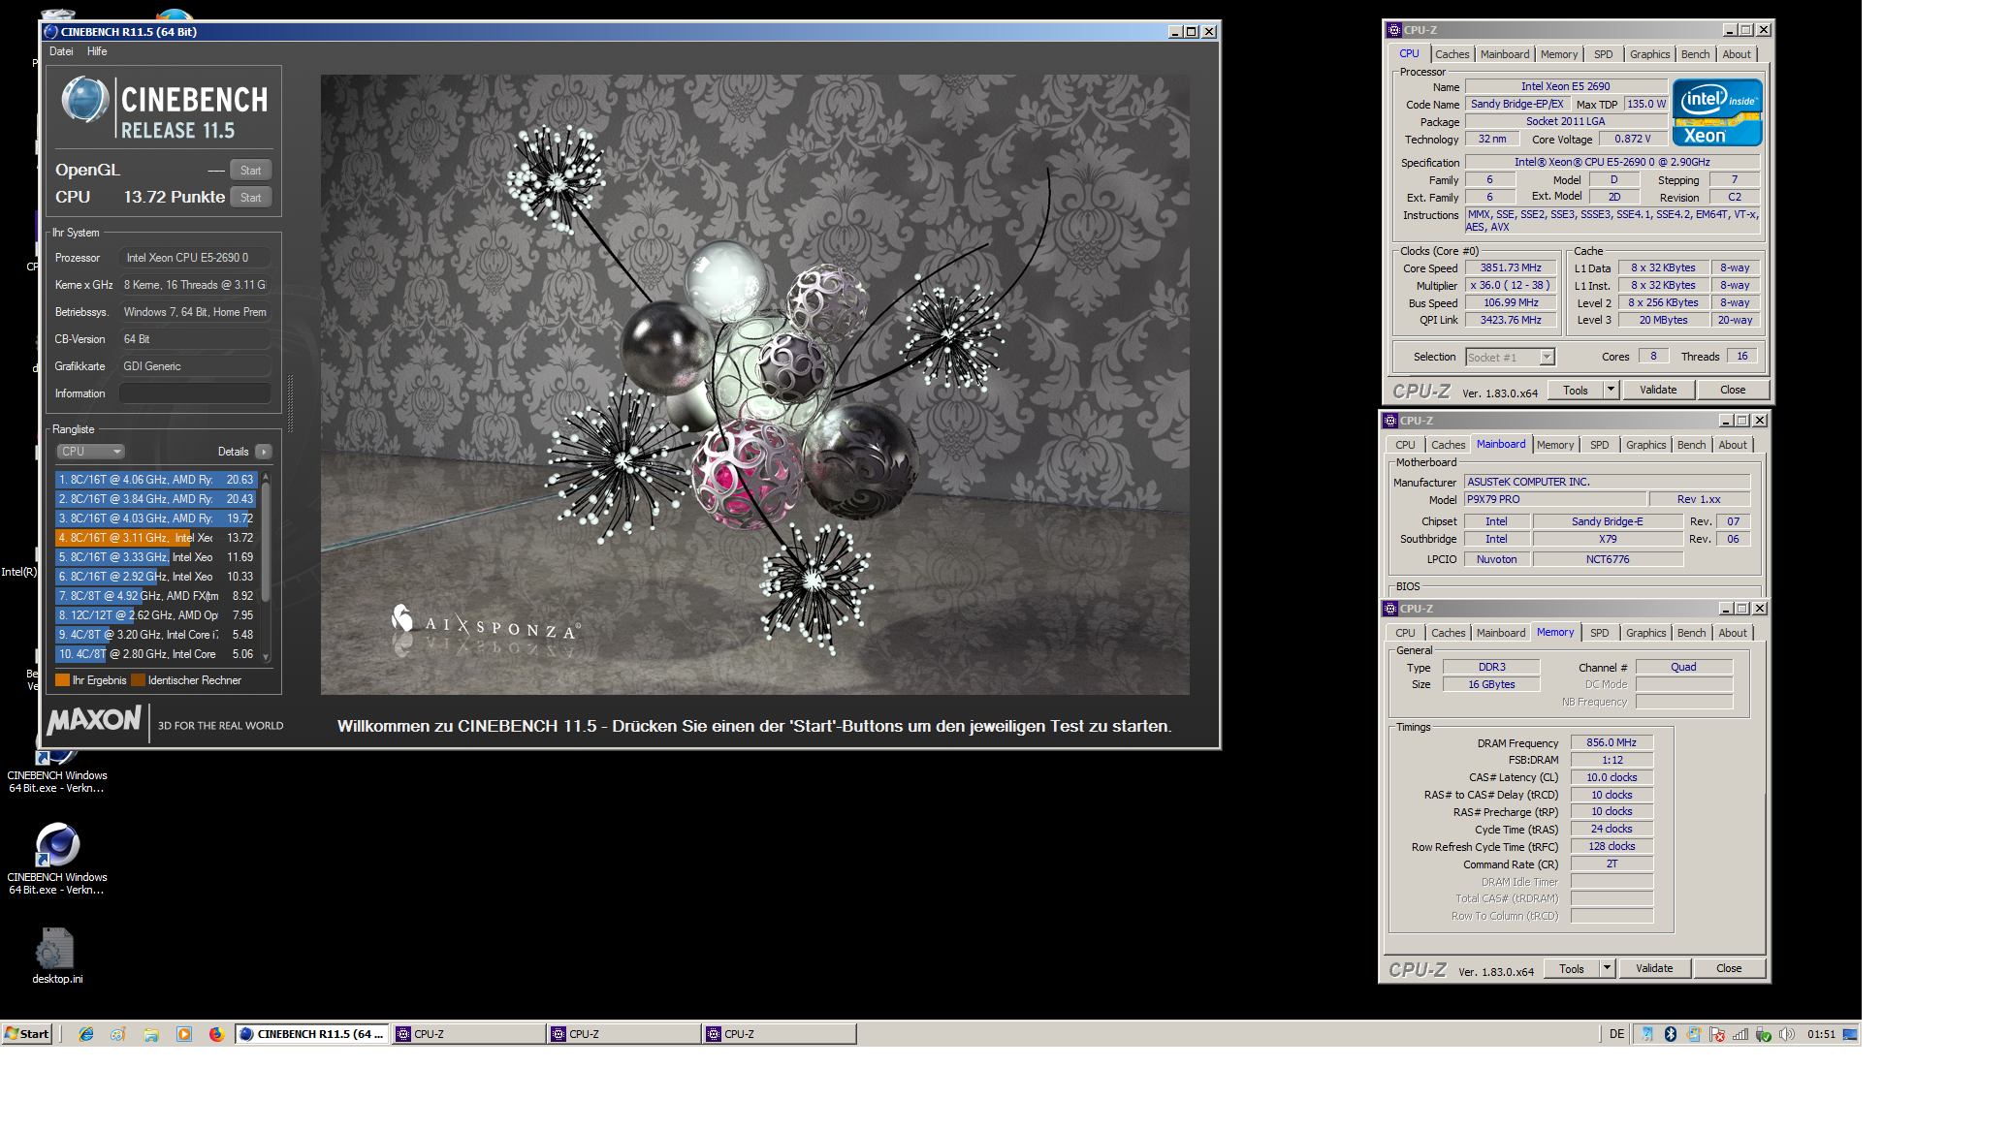2011x1131 pixels.
Task: Select ranking row 10 Intel Core scoring 5.06
Action: click(156, 654)
